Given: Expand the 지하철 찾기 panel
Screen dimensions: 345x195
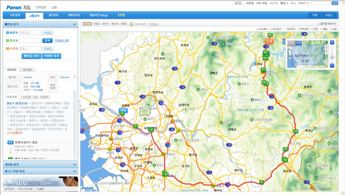Looking at the screenshot, I should (74, 164).
